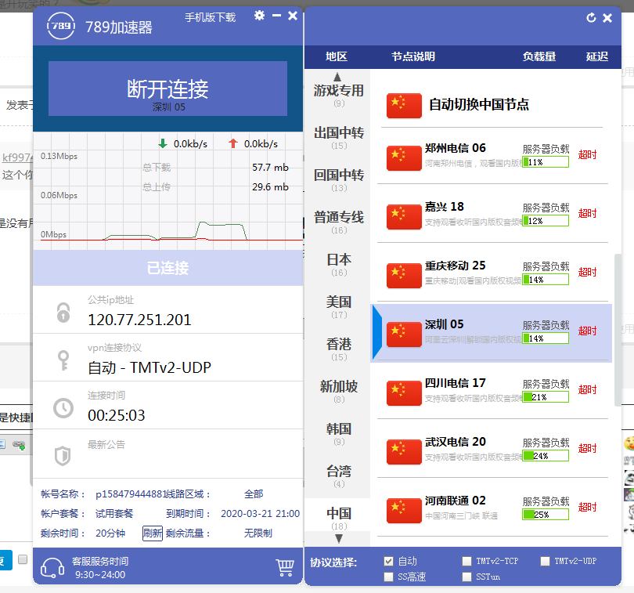Click the 自动 - TMTv2-UDP protocol value
634x593 pixels.
coord(149,367)
